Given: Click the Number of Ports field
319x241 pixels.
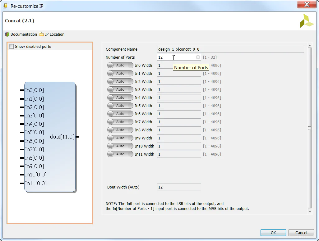Looking at the screenshot, I should coord(174,57).
